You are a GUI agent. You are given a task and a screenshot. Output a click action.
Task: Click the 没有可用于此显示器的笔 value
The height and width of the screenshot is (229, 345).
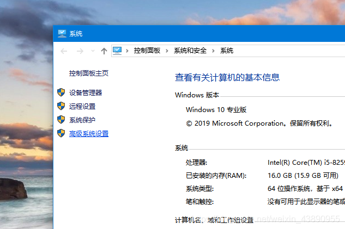pos(306,201)
